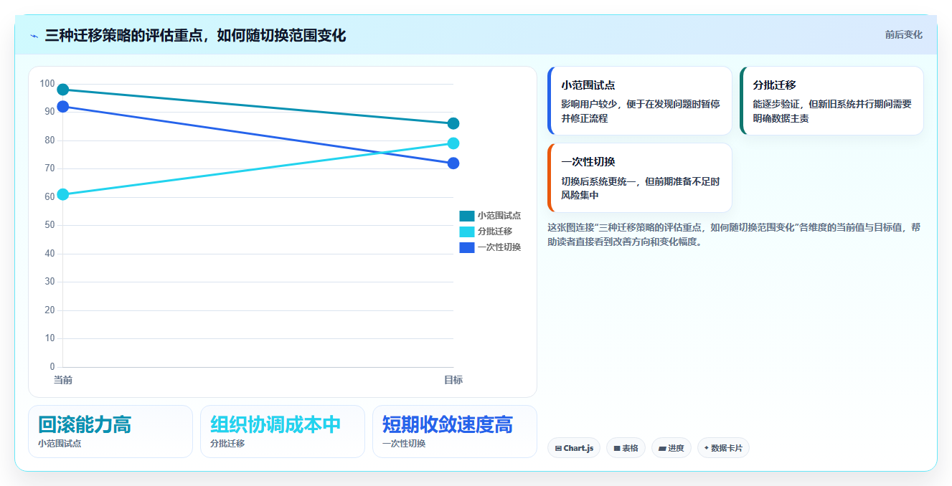Click 一次性切换 caption under 短期收敛速度高
Image resolution: width=952 pixels, height=486 pixels.
point(404,444)
